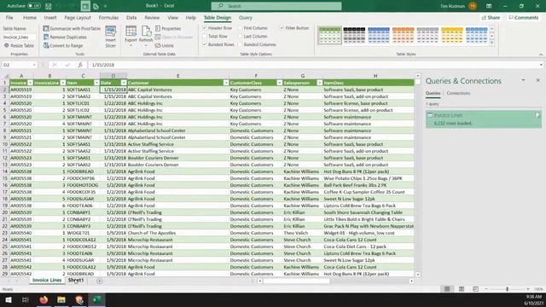Open the File tab
Screen dimensions: 546x307
(9, 18)
